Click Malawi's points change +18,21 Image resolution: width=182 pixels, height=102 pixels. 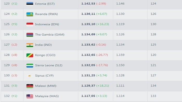102,86
